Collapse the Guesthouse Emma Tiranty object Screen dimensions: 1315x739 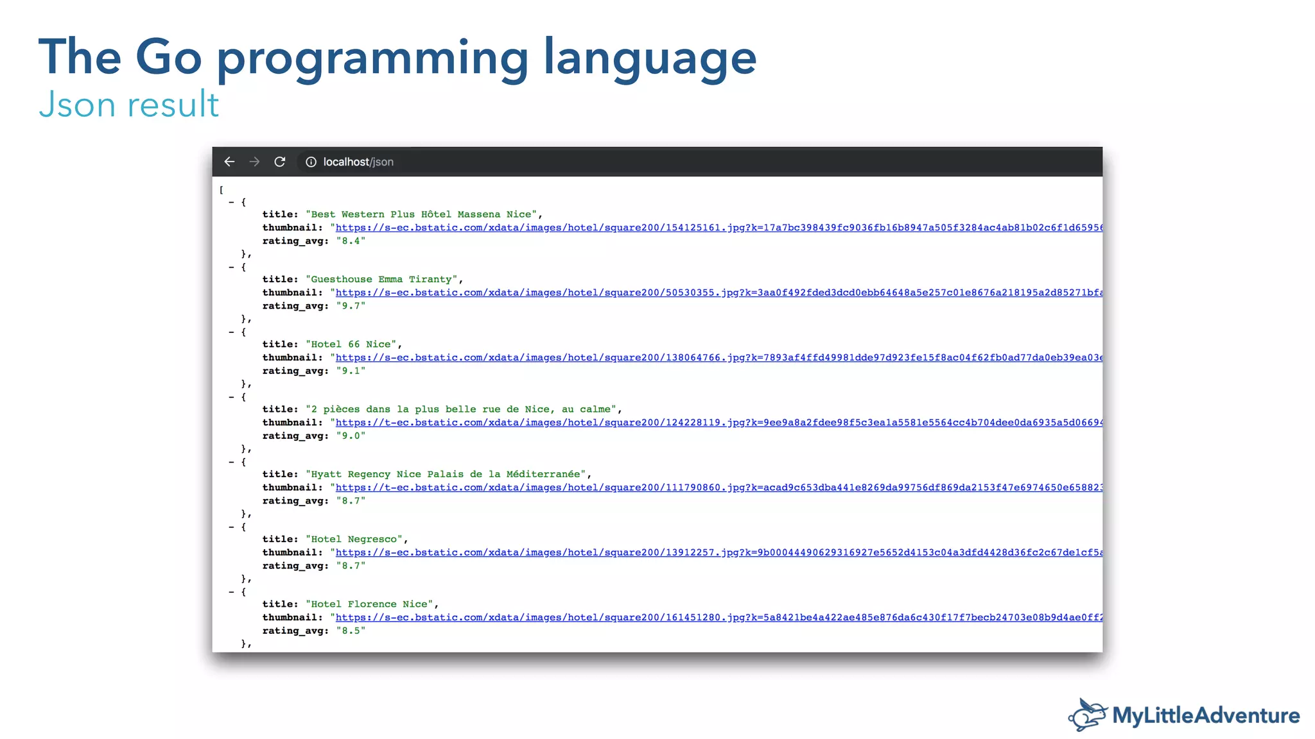coord(232,267)
